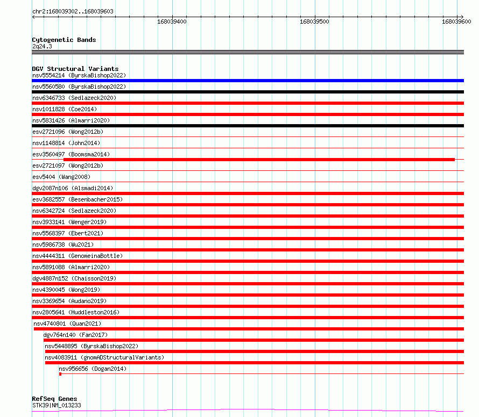The width and height of the screenshot is (479, 417).
Task: Open variant nsv1148814 (John2014)
Action: tap(66, 143)
